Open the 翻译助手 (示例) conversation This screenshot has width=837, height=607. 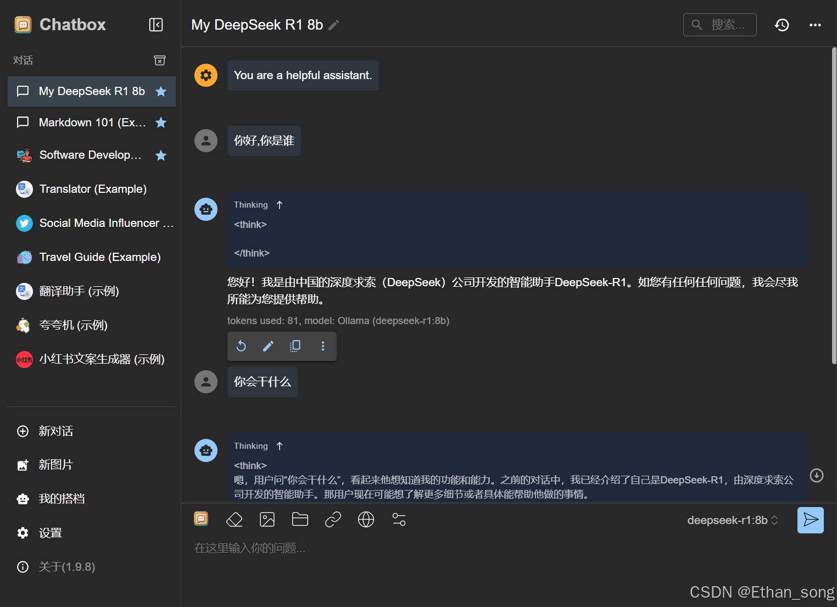(92, 291)
